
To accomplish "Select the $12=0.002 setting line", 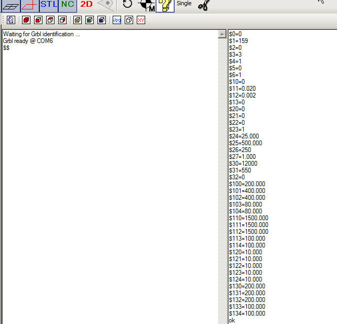I will [243, 95].
